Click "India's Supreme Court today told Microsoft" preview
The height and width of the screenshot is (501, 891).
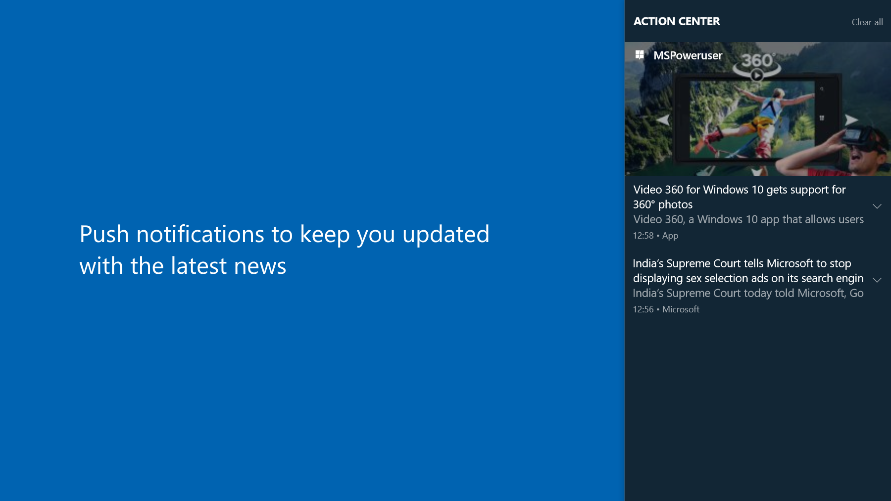click(748, 293)
